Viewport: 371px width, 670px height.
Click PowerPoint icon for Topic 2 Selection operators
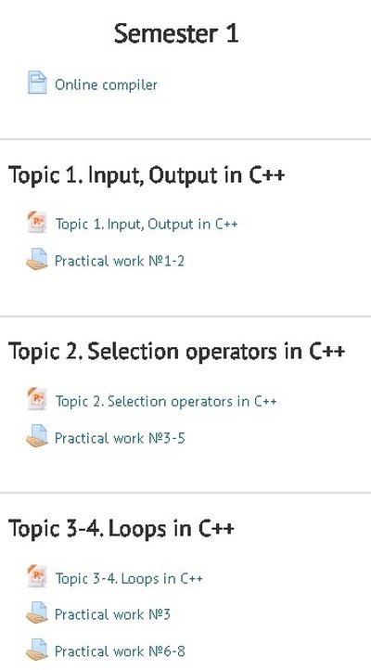coord(37,399)
